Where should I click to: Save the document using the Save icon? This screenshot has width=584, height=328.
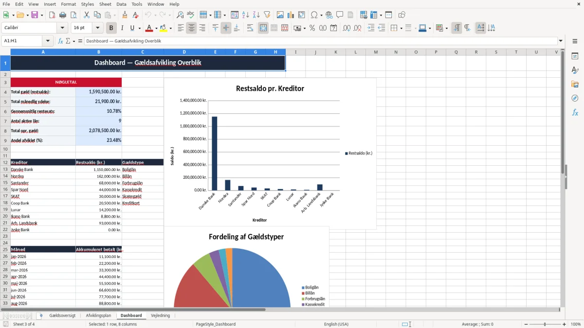35,15
